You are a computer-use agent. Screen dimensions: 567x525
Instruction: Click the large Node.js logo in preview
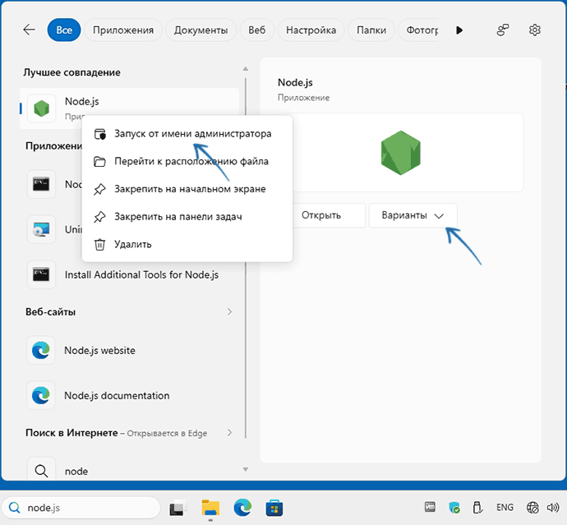point(401,153)
